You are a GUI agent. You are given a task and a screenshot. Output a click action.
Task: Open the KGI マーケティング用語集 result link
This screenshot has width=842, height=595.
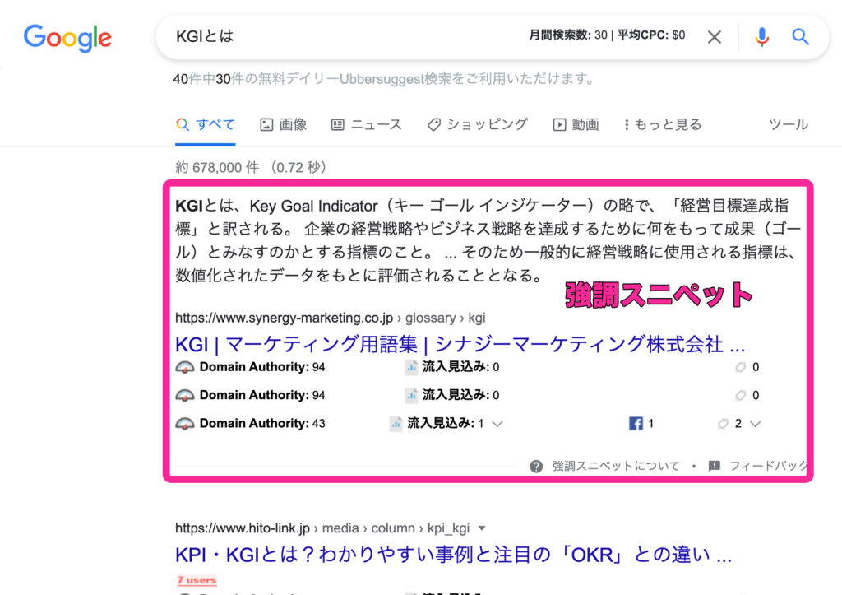pos(460,345)
